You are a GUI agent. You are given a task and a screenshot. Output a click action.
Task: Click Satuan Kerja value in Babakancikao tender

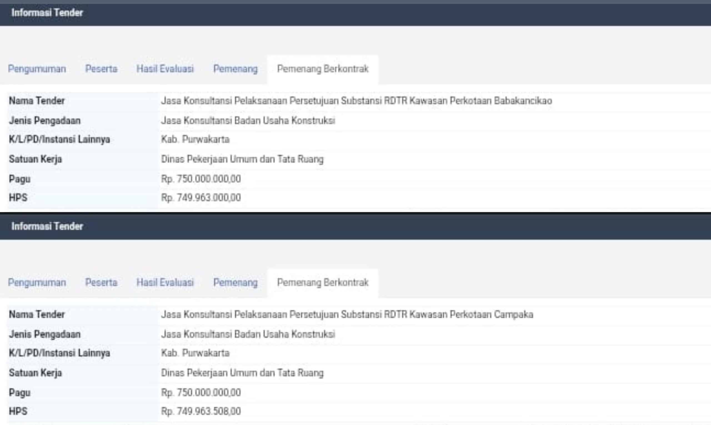point(242,159)
